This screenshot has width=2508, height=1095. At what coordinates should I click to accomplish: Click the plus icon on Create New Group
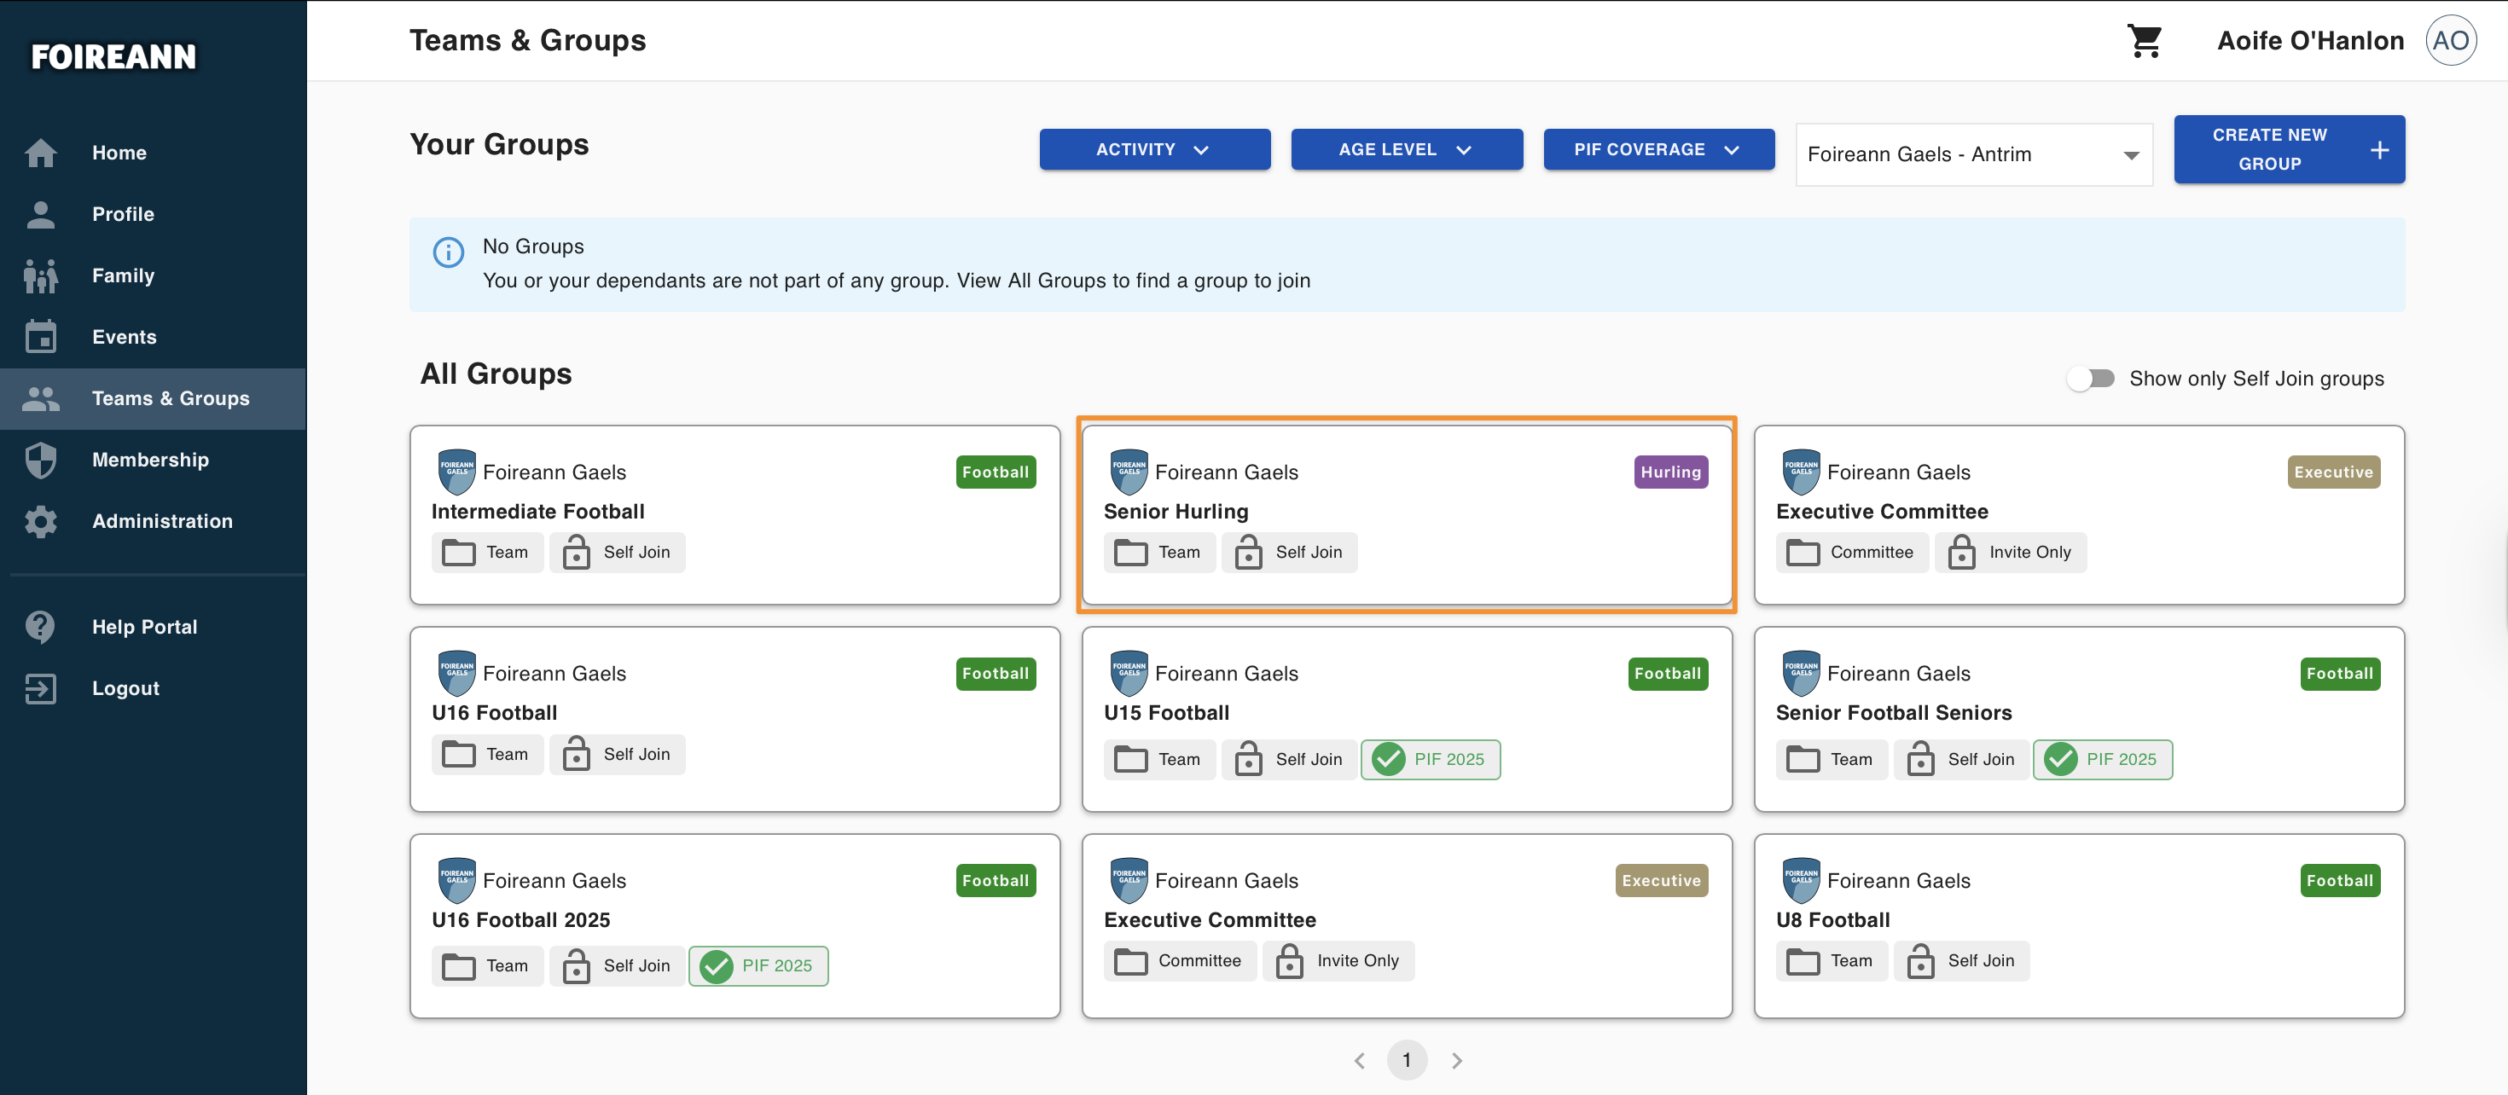pyautogui.click(x=2379, y=150)
